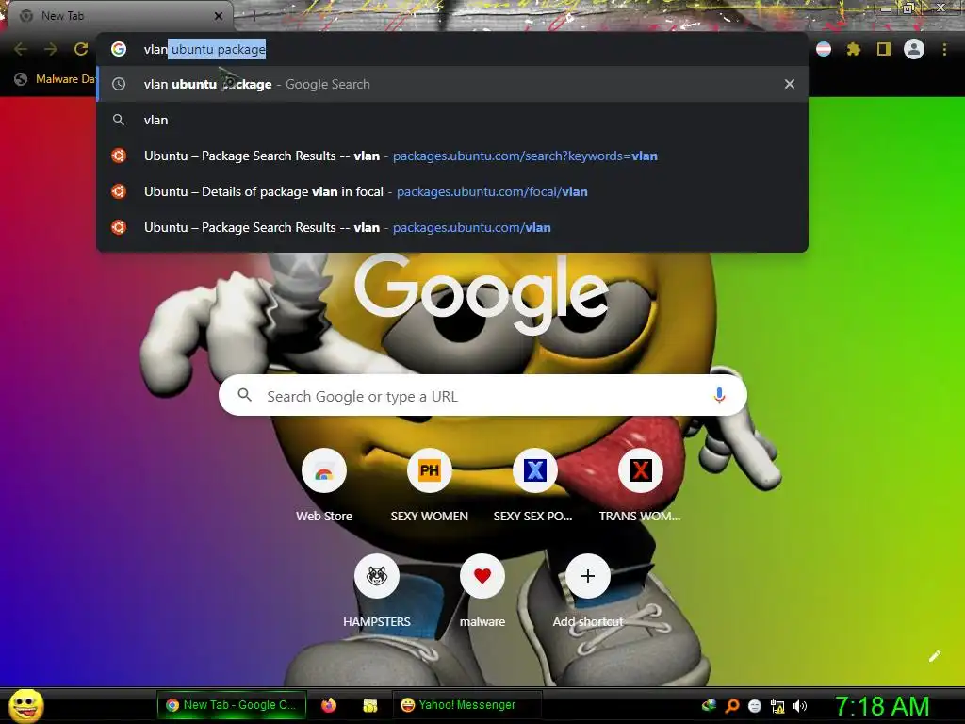Open the 'Malware Da...' bookmark
The height and width of the screenshot is (724, 965).
pyautogui.click(x=56, y=79)
